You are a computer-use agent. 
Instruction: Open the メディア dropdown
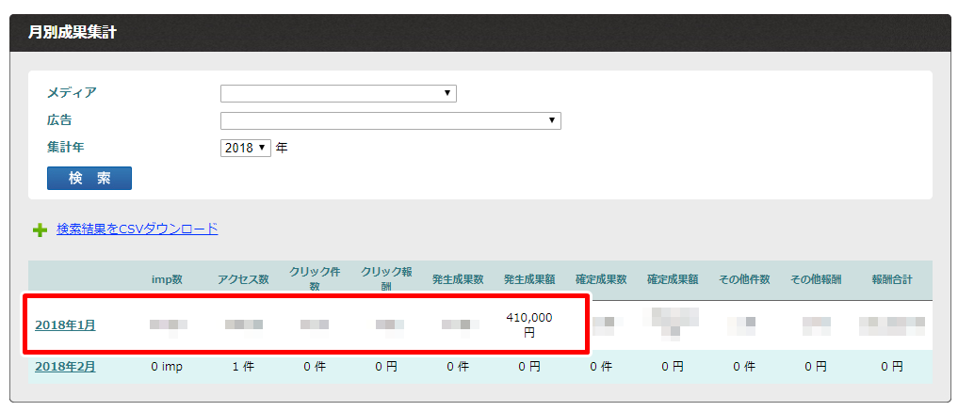tap(338, 93)
